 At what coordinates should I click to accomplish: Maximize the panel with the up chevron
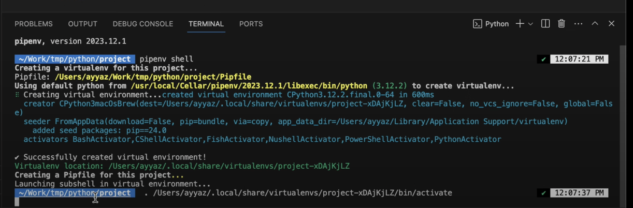point(595,24)
